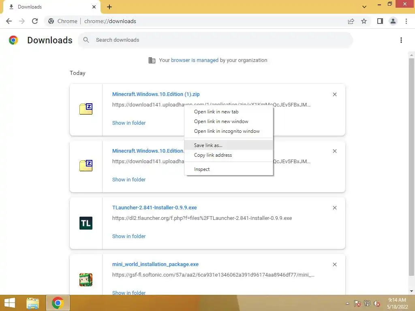Show mini_world installer in folder
415x311 pixels.
coord(129,292)
